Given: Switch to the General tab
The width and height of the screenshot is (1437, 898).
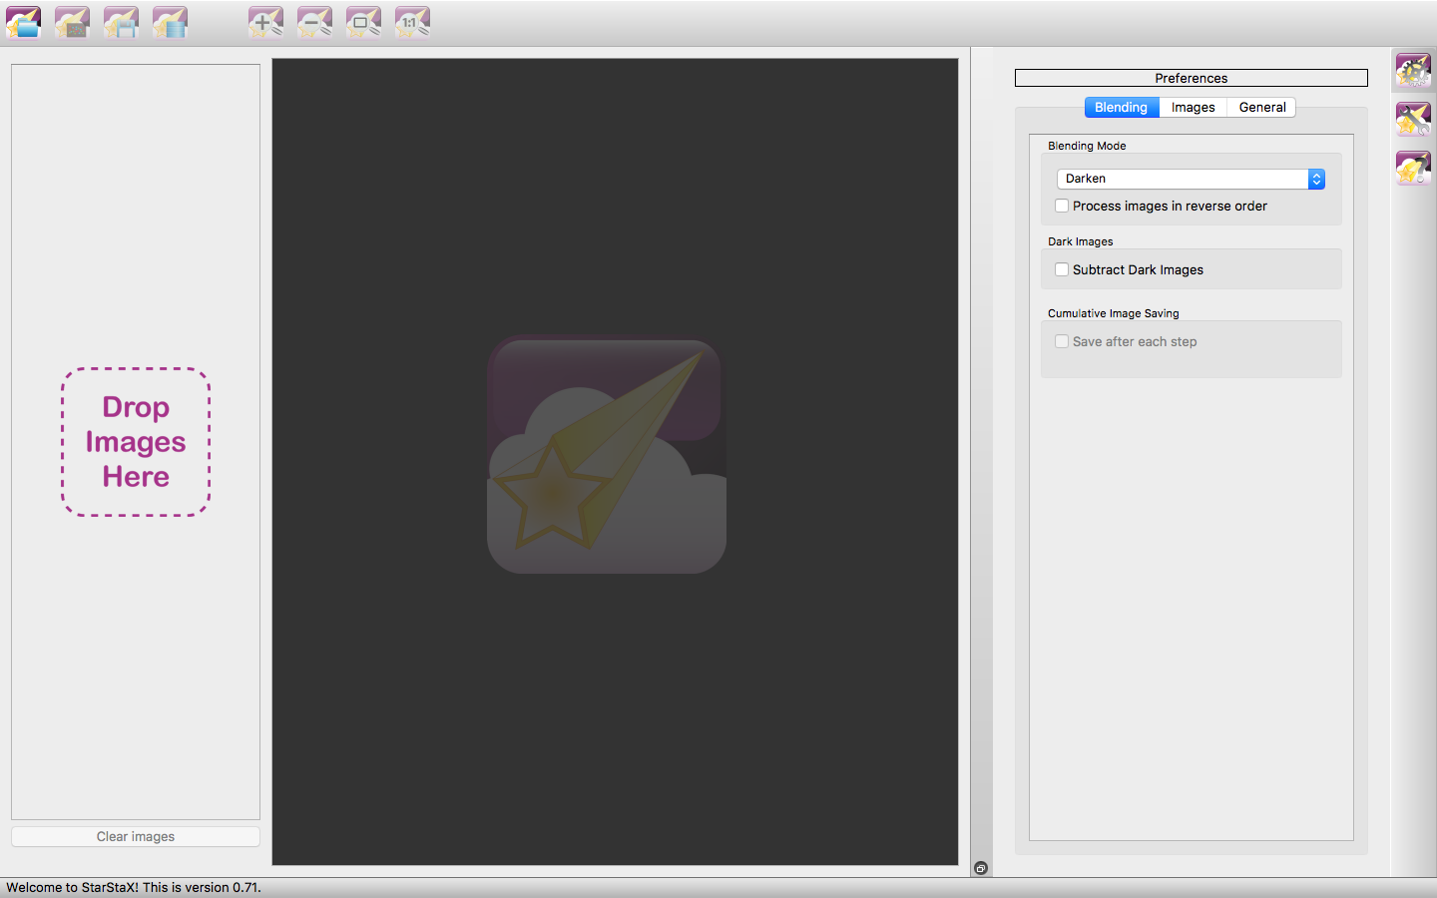Looking at the screenshot, I should (1262, 107).
